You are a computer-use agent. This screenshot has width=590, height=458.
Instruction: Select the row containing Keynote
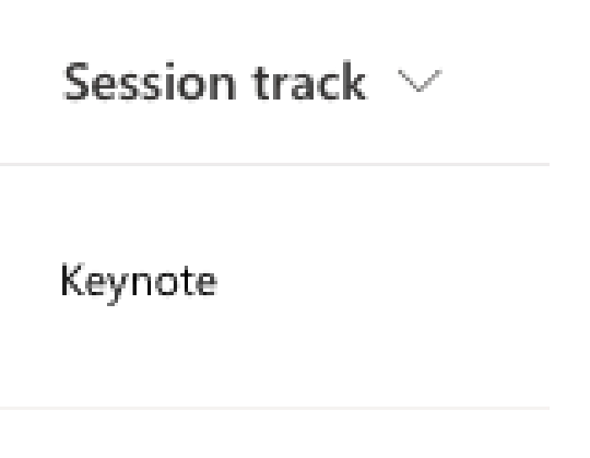[275, 286]
